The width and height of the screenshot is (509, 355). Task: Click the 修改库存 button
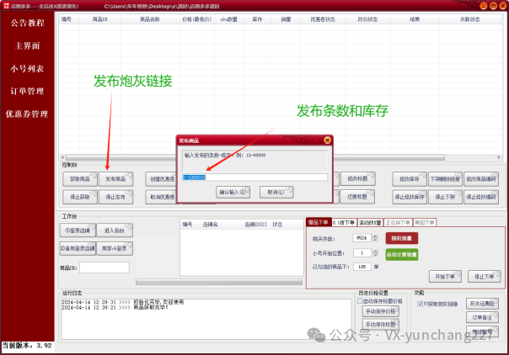(x=410, y=179)
